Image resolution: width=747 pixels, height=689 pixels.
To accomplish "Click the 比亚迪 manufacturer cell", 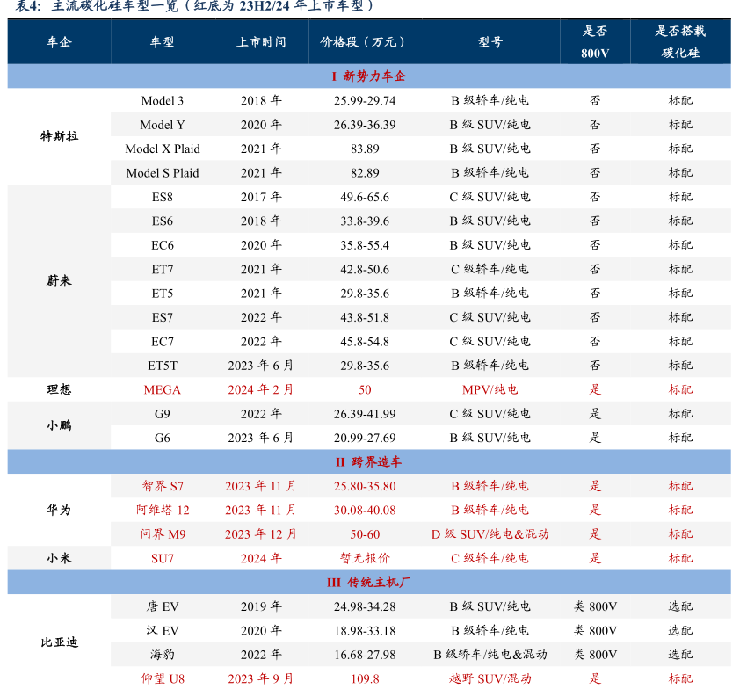I will pos(59,642).
